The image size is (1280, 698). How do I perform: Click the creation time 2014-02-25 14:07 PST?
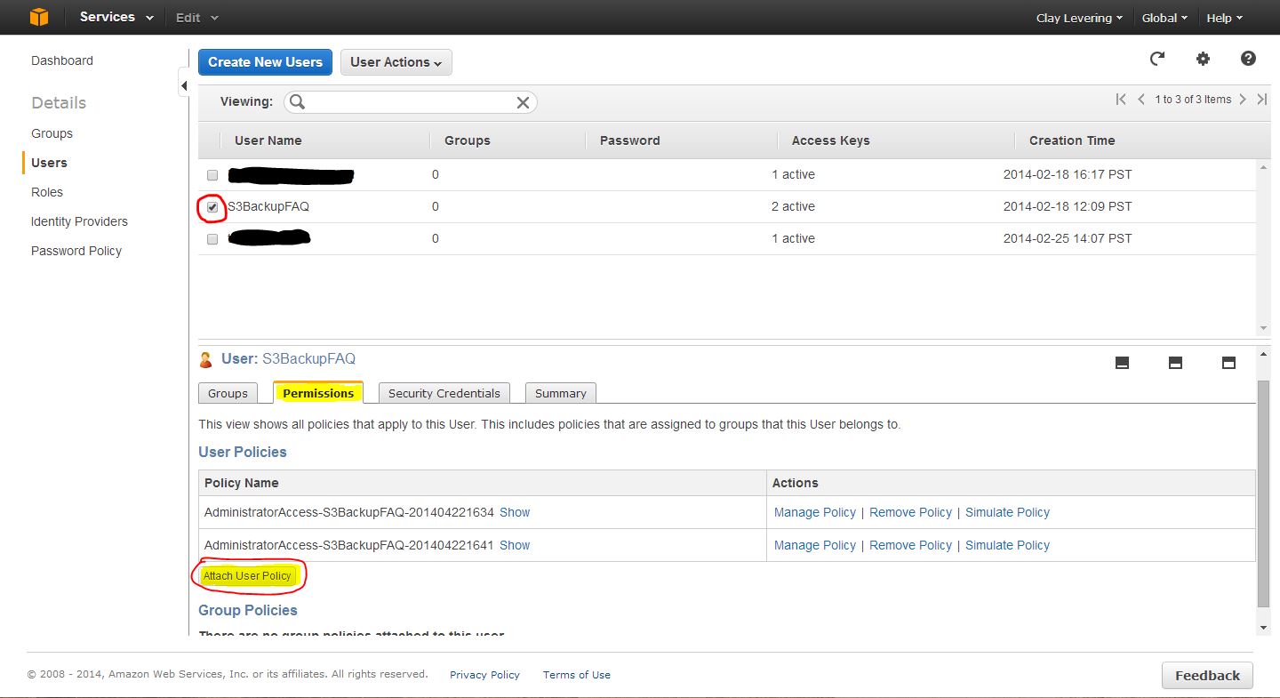(x=1068, y=238)
